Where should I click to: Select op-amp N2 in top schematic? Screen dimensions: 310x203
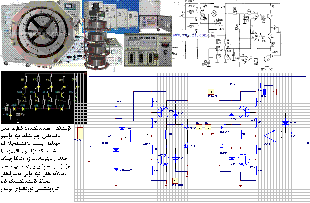coord(257,36)
